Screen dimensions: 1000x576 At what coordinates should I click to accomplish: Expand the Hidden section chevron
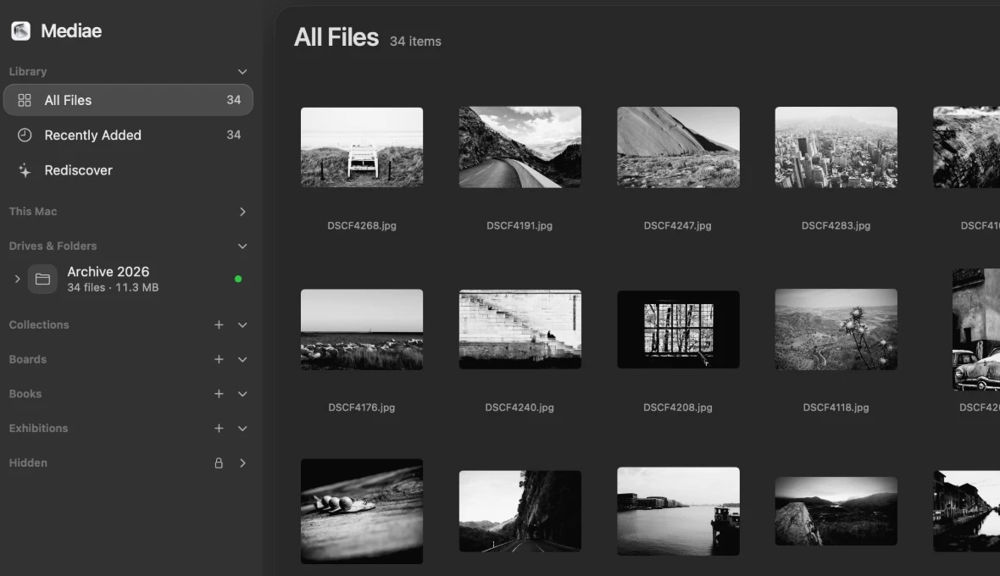[x=242, y=463]
